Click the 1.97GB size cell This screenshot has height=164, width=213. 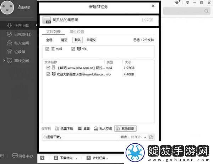pyautogui.click(x=129, y=68)
